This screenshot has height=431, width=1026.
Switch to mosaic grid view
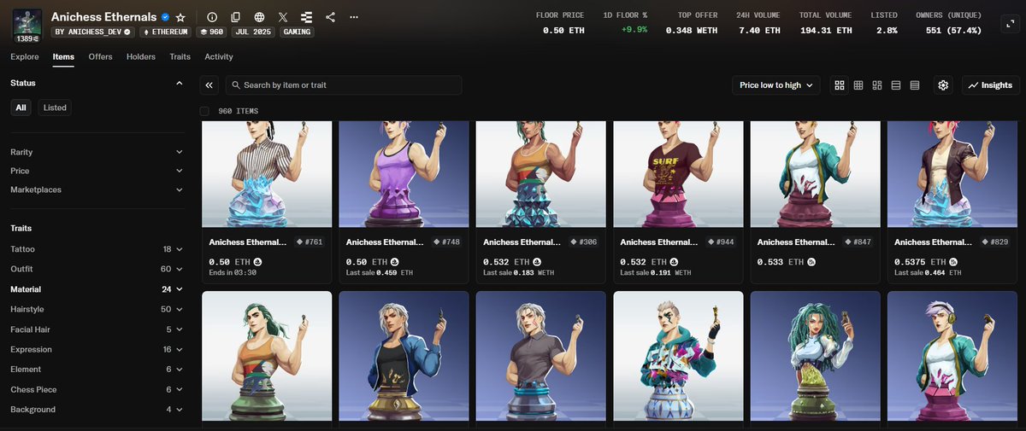(x=877, y=85)
